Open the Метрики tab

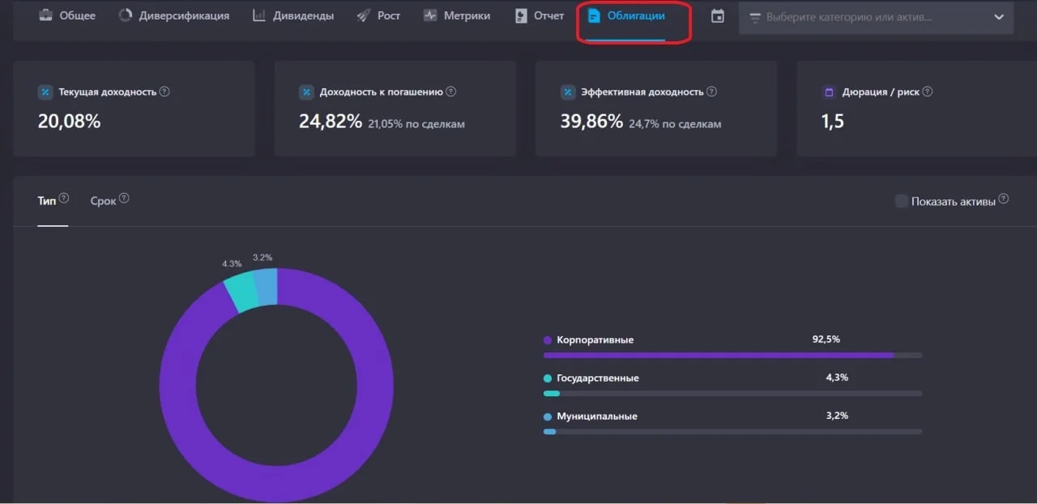[x=456, y=15]
